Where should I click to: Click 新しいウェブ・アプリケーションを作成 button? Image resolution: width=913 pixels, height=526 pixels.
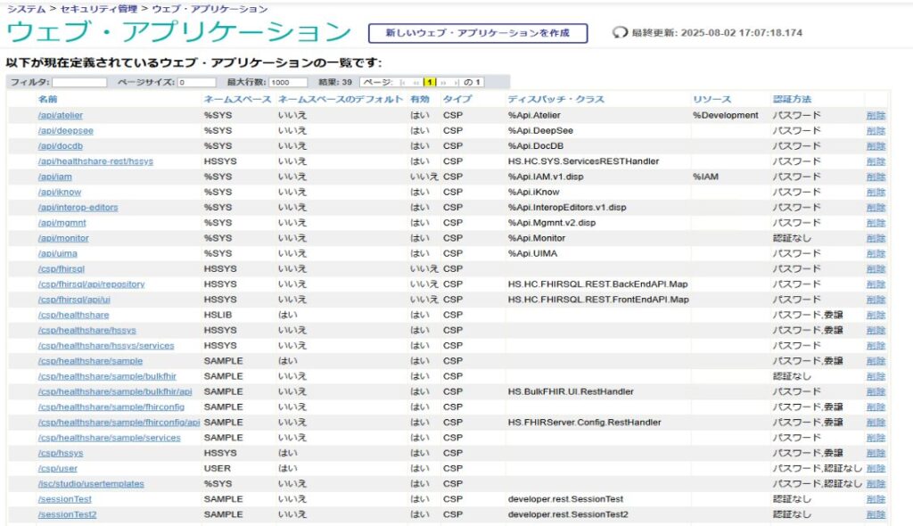[478, 33]
